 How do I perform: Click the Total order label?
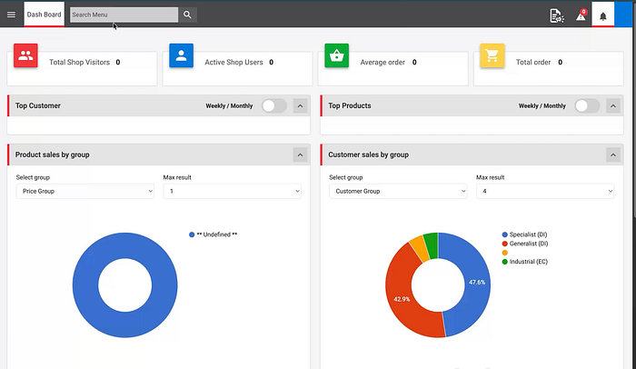533,62
